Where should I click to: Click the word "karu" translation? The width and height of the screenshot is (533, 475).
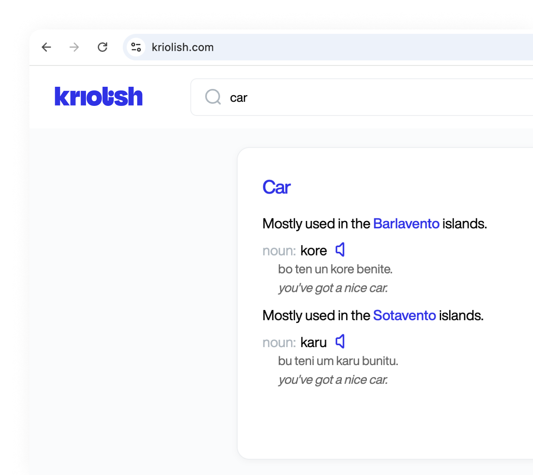314,343
